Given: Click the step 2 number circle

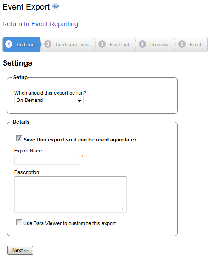Looking at the screenshot, I should [48, 44].
